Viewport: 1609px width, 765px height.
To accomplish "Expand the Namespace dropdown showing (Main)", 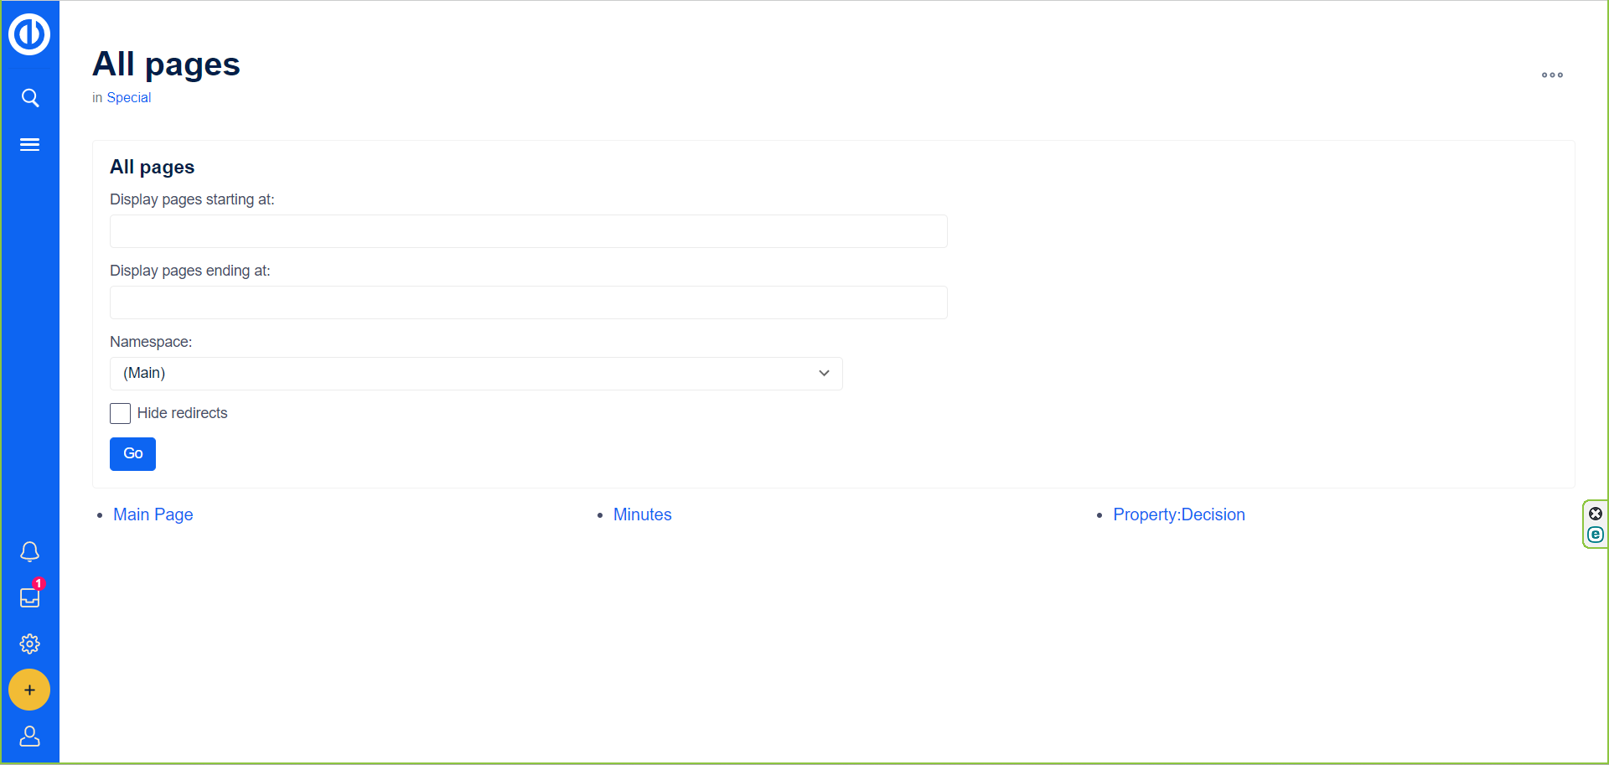I will click(x=476, y=374).
